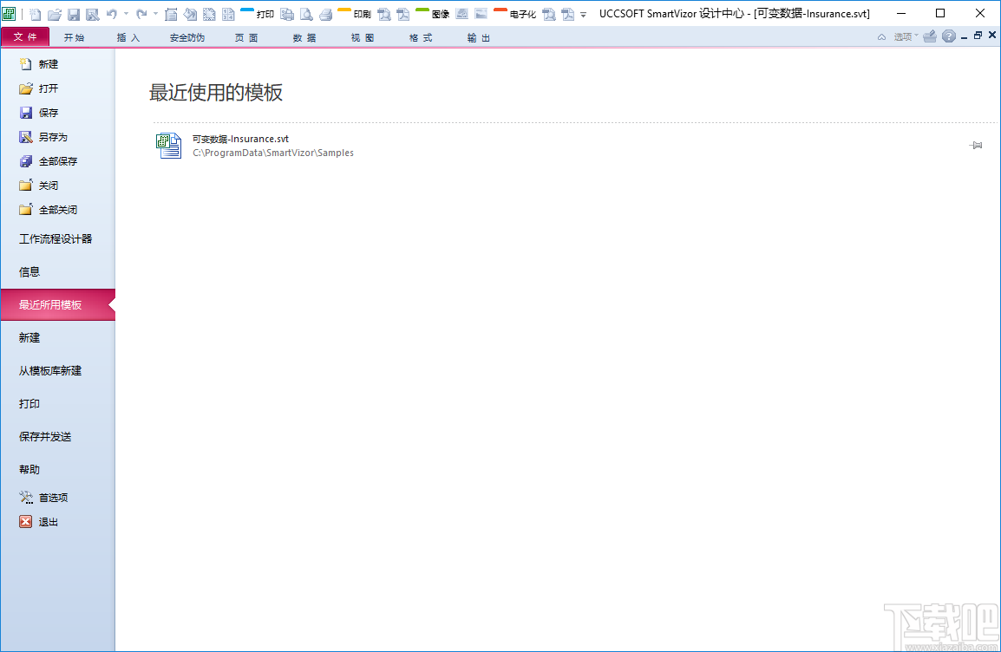Save the template via the diskette icon
The height and width of the screenshot is (652, 1001).
(x=73, y=13)
